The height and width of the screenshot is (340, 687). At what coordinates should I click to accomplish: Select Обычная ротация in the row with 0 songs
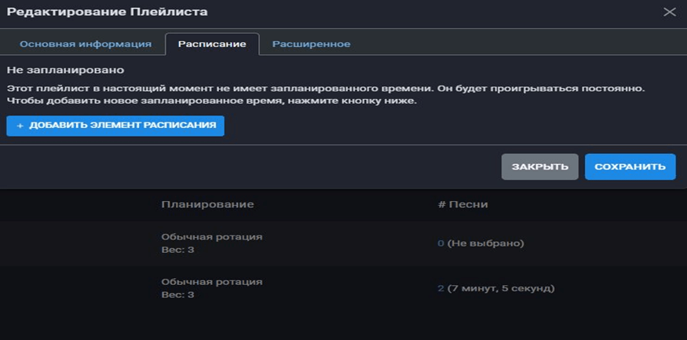[211, 236]
